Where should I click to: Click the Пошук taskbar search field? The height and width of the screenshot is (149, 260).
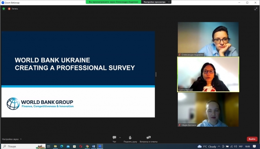click(23, 146)
